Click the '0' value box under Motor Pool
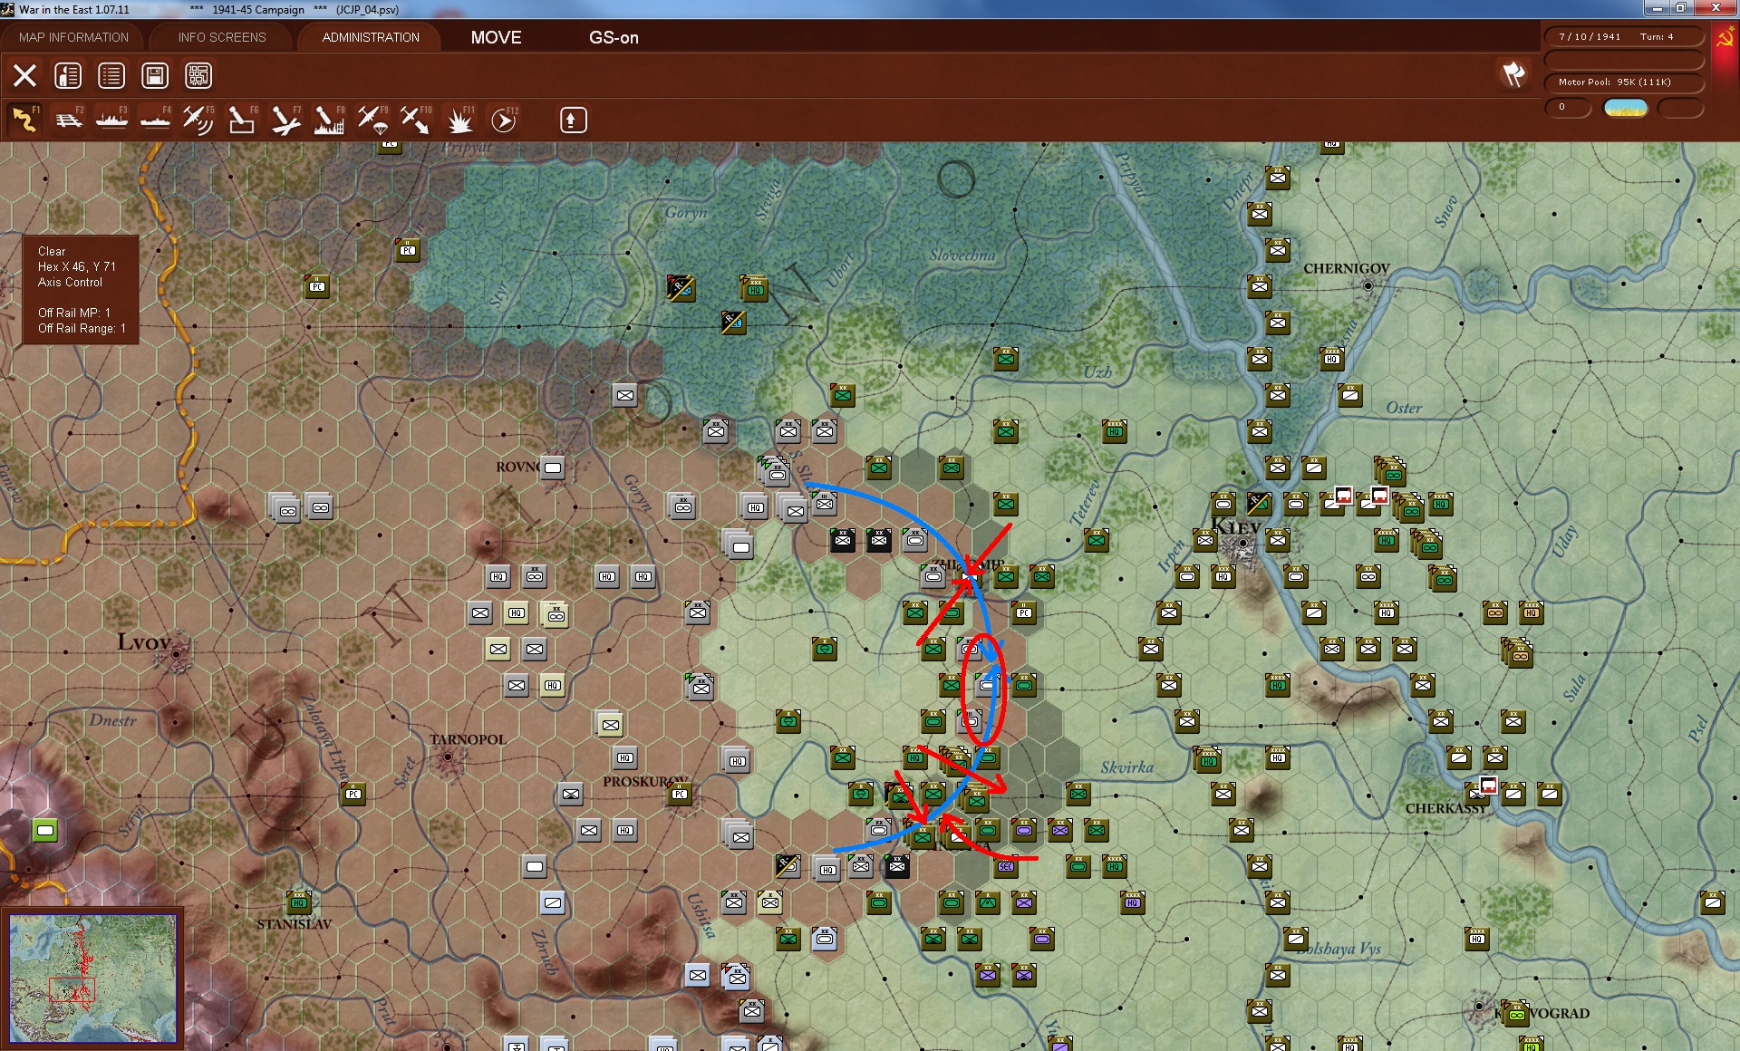Screen dimensions: 1740x1051 pyautogui.click(x=1568, y=108)
